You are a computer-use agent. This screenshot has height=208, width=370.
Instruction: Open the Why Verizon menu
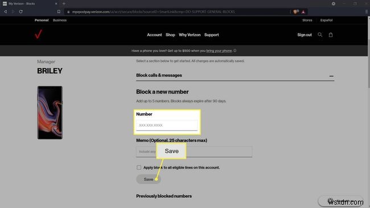point(190,35)
